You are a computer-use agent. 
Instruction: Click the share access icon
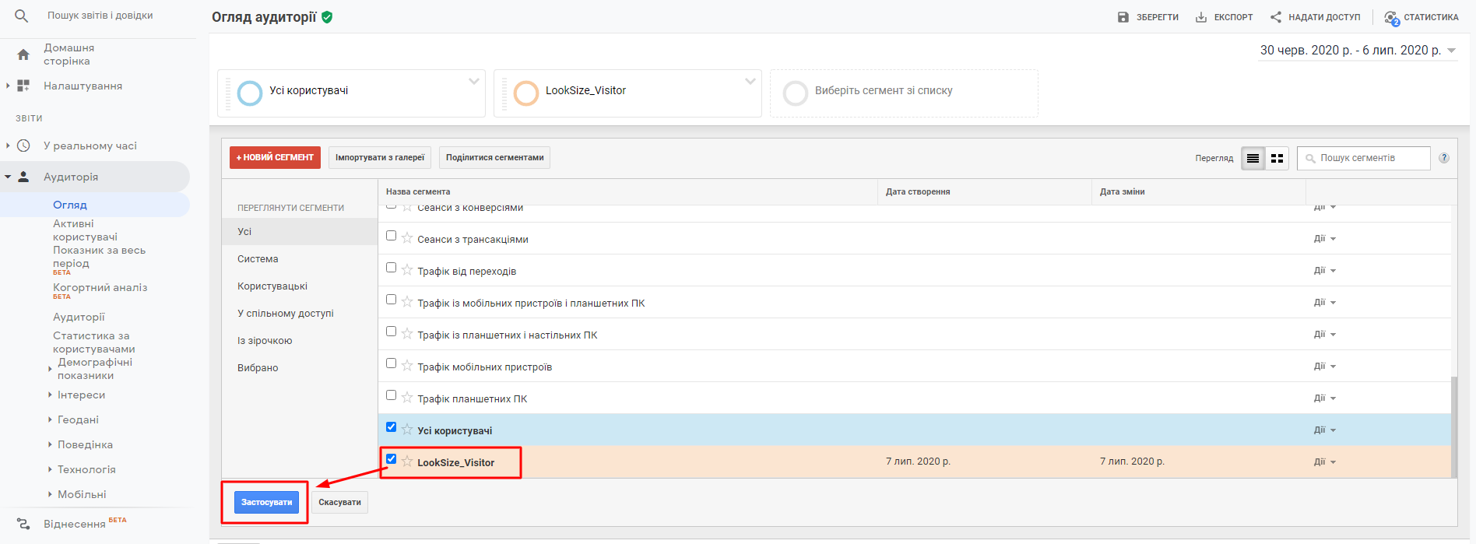point(1276,17)
